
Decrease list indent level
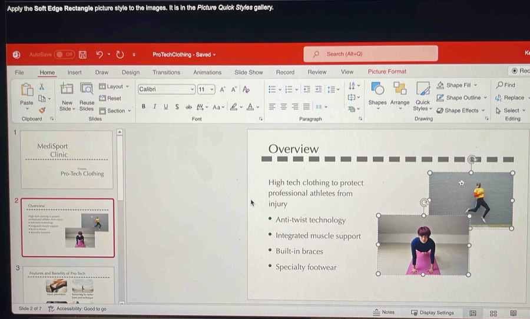[x=307, y=89]
